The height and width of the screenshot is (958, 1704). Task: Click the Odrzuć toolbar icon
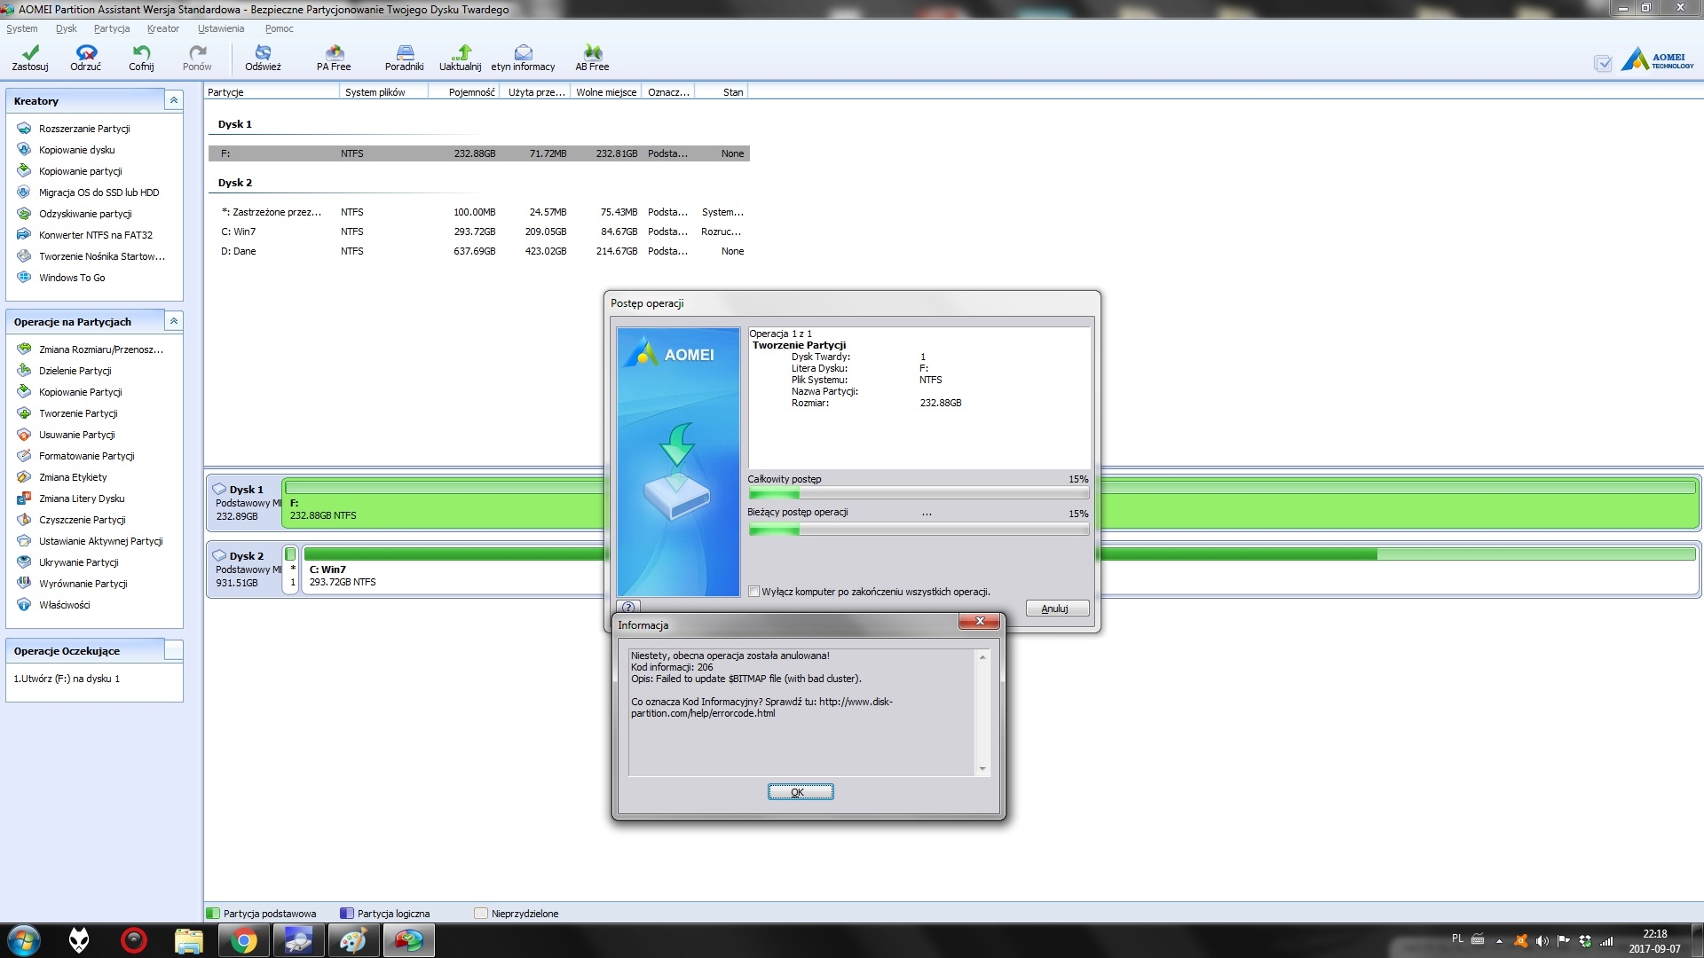pyautogui.click(x=85, y=58)
